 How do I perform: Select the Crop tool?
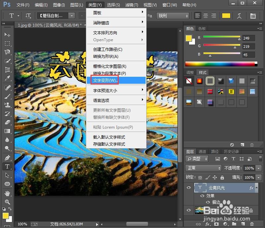tap(7, 69)
